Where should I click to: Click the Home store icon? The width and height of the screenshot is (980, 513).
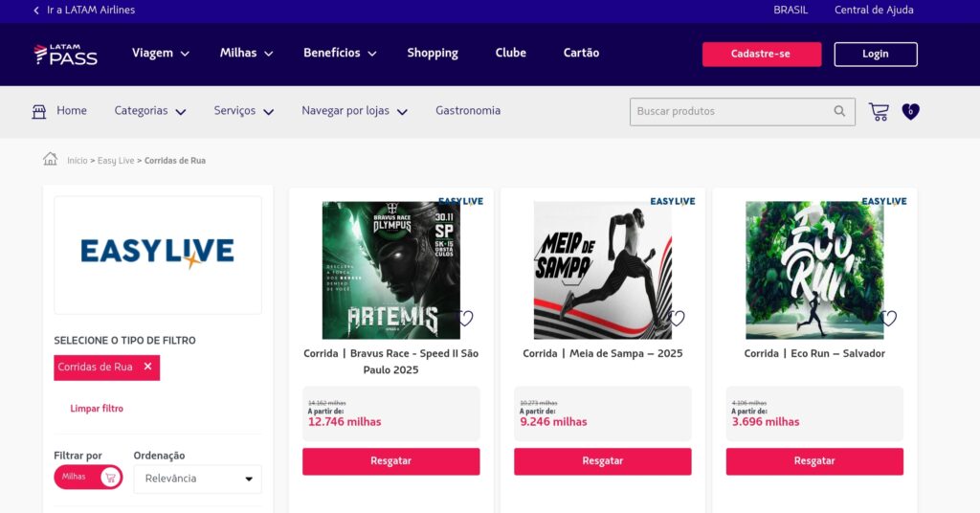(x=39, y=111)
